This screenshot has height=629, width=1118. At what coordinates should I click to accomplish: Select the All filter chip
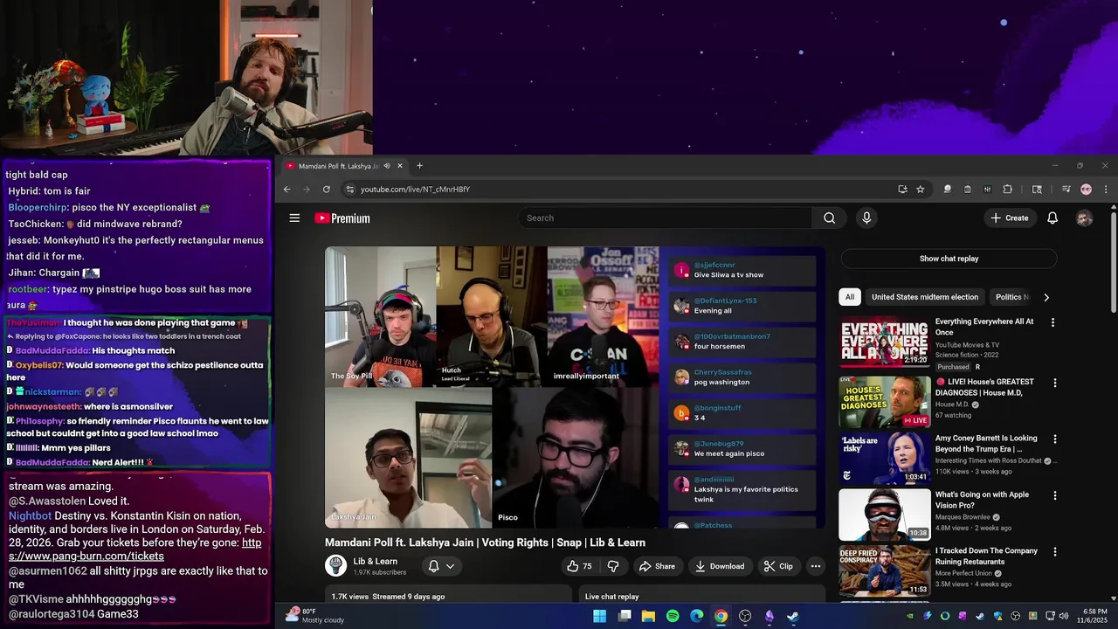click(x=850, y=297)
